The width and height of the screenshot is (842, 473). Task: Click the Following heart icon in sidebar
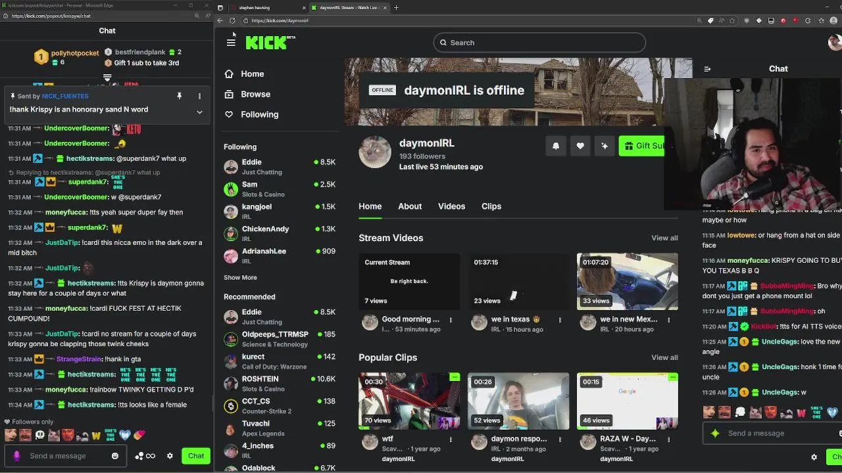click(229, 114)
